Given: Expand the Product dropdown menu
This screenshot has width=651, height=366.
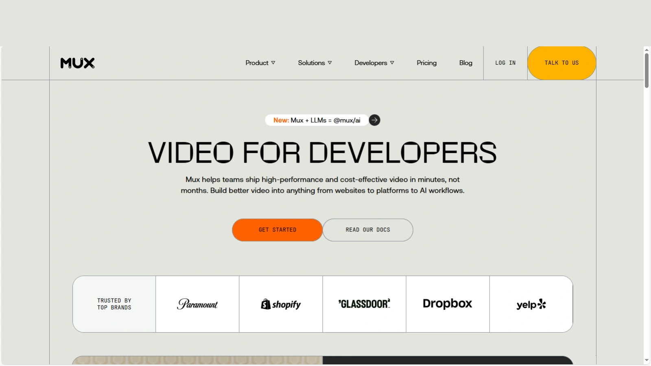Looking at the screenshot, I should 260,63.
